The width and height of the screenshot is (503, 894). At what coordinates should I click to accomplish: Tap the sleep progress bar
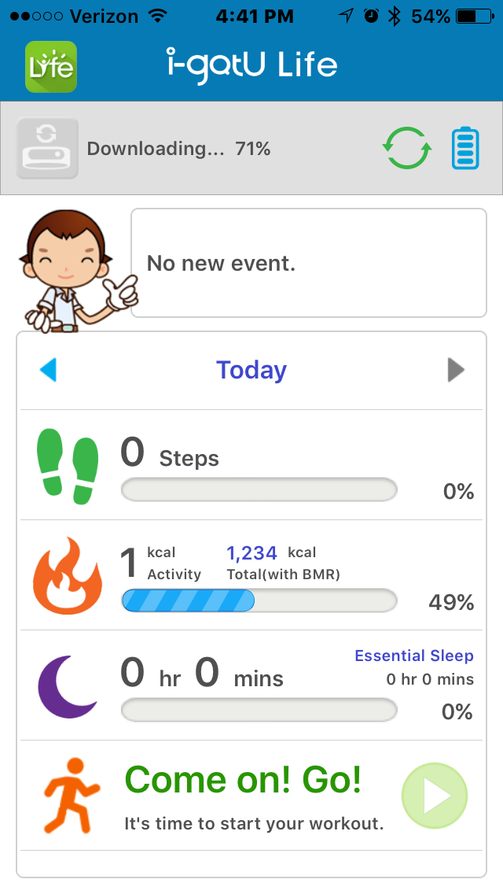pyautogui.click(x=259, y=711)
